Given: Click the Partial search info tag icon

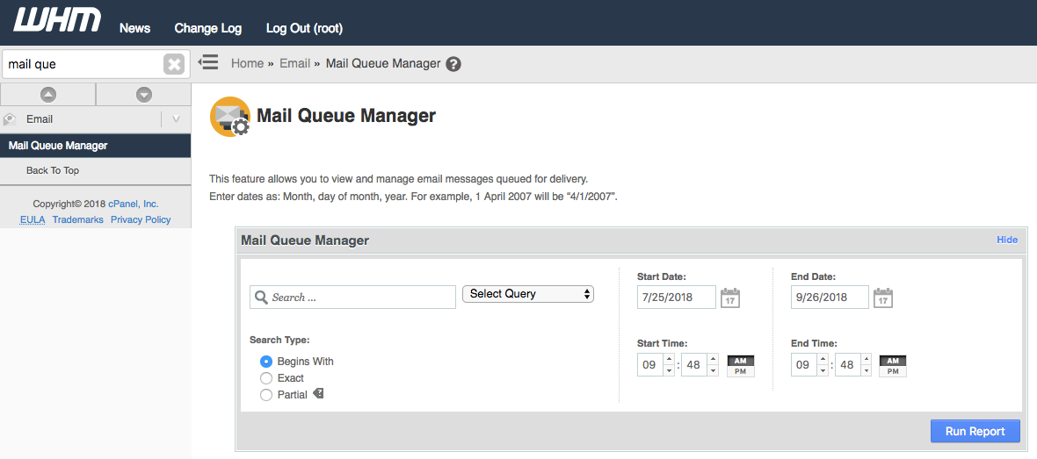Looking at the screenshot, I should [x=318, y=394].
